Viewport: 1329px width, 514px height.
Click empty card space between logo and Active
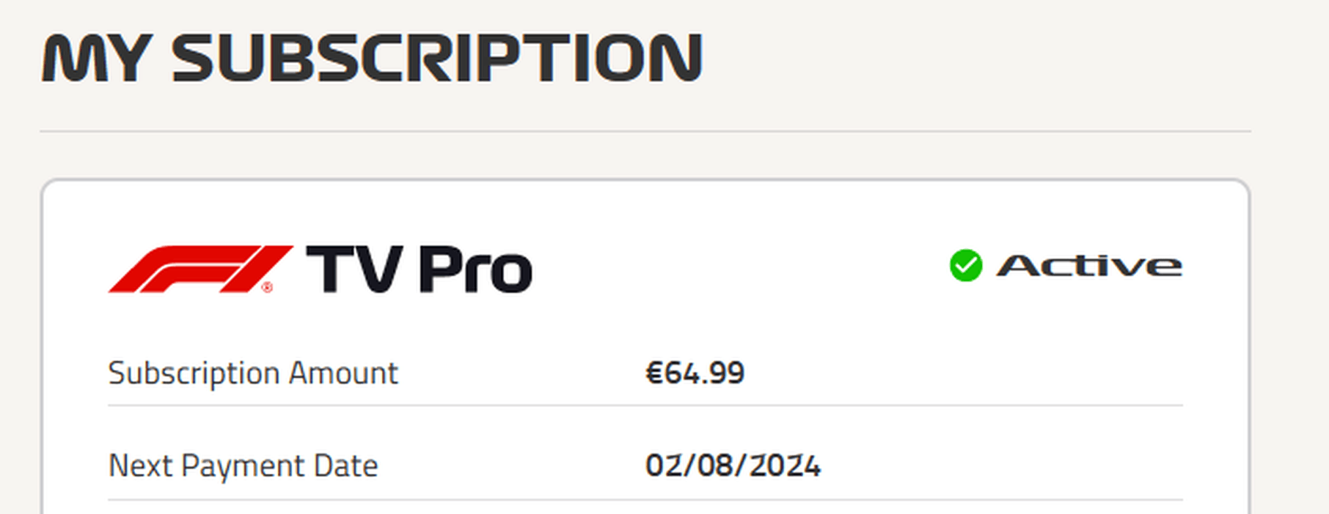pyautogui.click(x=741, y=267)
